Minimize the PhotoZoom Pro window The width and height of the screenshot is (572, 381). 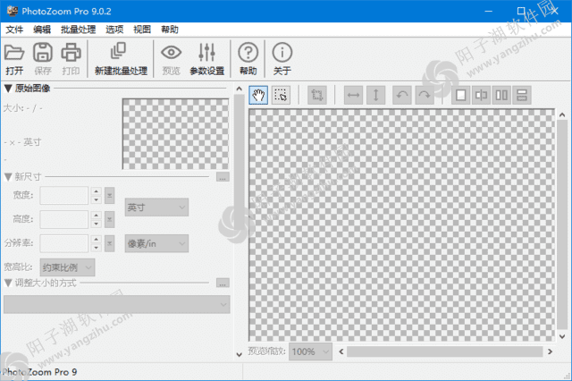pos(489,12)
